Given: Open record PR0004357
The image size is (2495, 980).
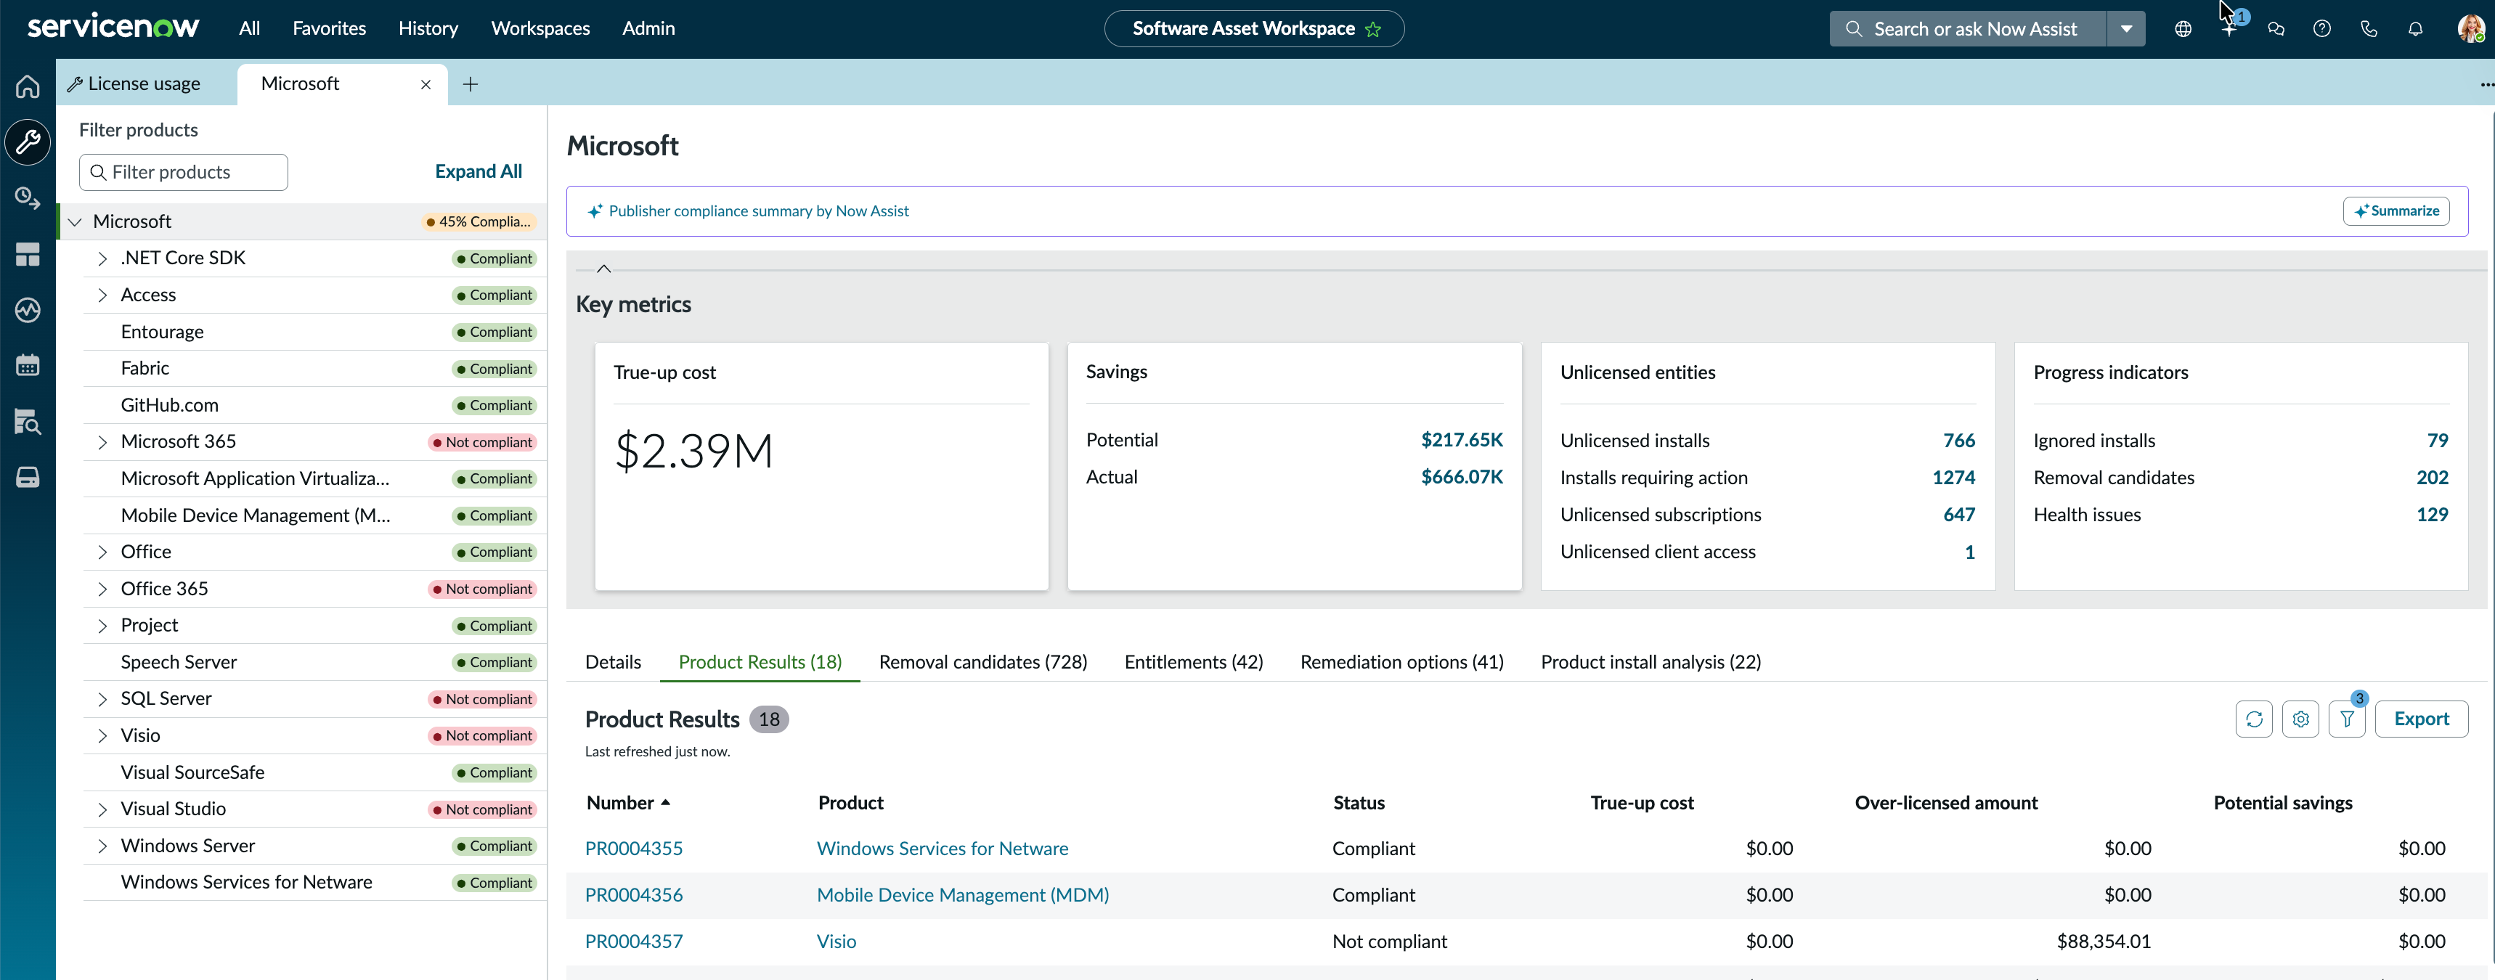Looking at the screenshot, I should [x=633, y=942].
